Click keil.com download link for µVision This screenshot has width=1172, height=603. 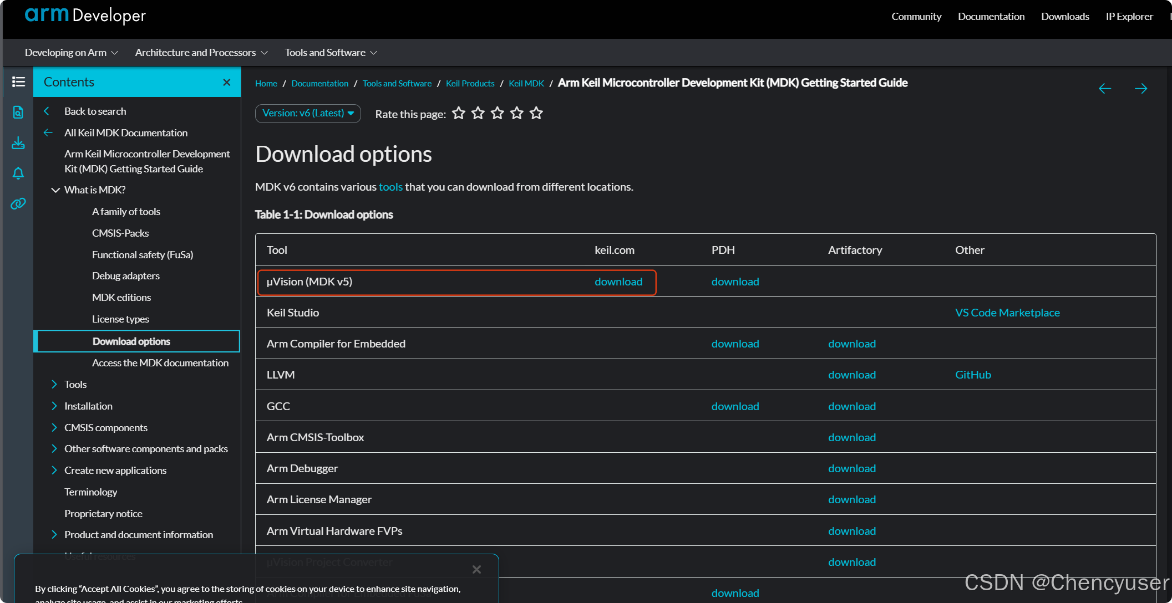[618, 282]
